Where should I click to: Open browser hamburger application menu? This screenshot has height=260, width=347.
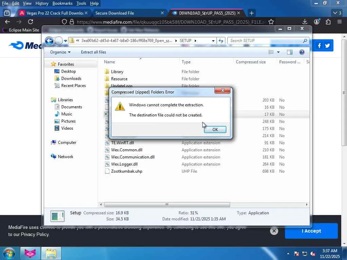[340, 22]
